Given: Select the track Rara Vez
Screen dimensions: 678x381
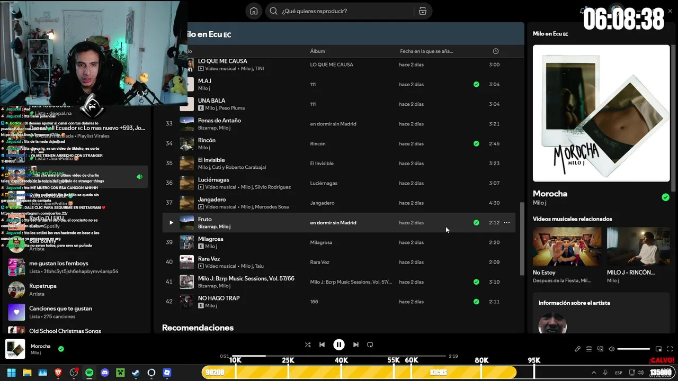Looking at the screenshot, I should [338, 262].
